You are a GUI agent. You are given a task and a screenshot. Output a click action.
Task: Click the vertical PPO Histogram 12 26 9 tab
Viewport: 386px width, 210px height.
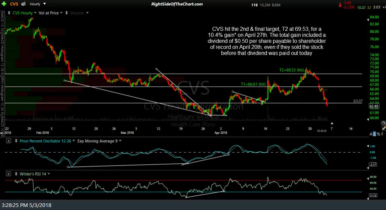[2, 95]
